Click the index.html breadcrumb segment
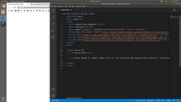Image resolution: width=181 pixels, height=102 pixels. tap(66, 14)
